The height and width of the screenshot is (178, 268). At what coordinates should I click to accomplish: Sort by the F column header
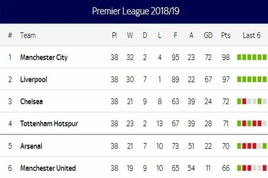(176, 35)
